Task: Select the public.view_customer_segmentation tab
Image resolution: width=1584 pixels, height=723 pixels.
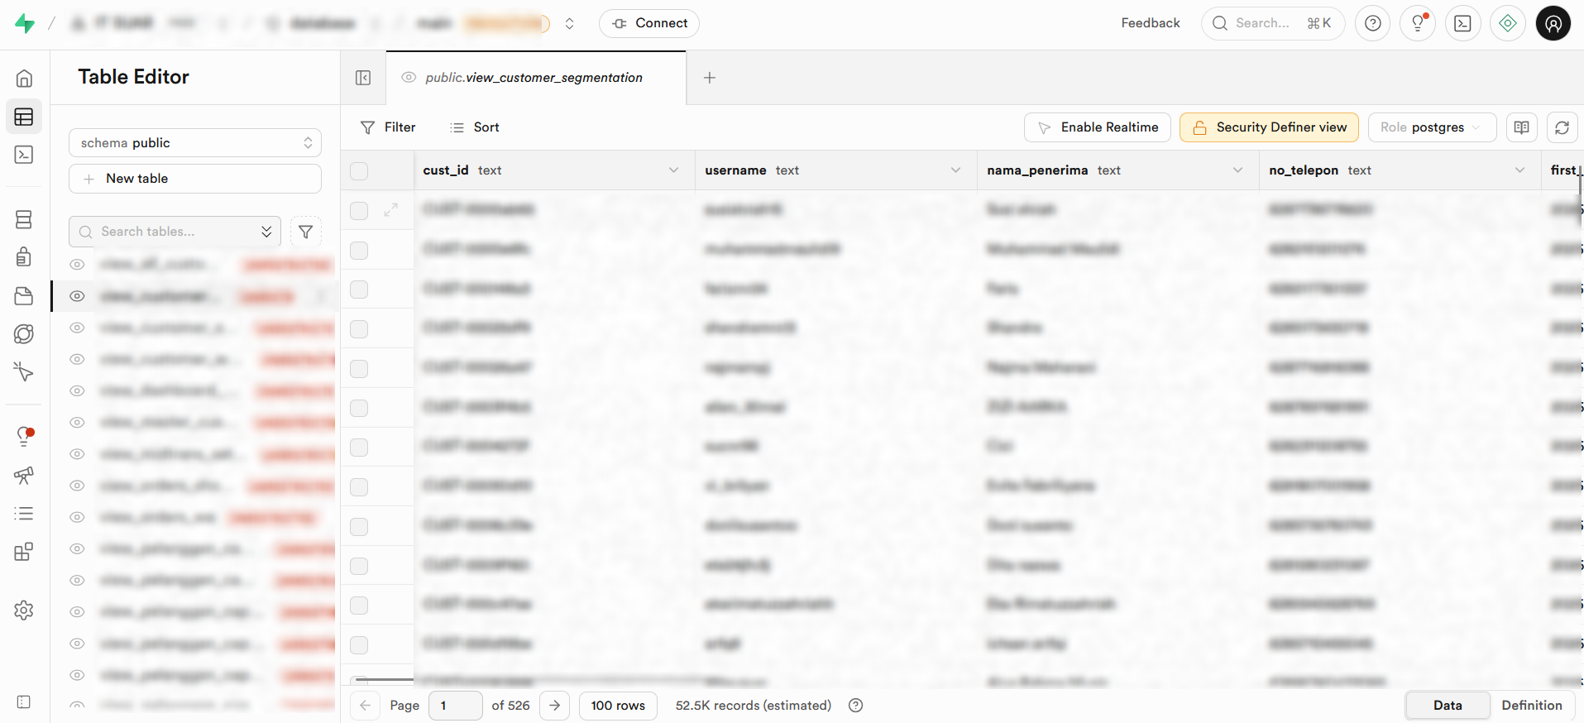Action: 534,78
